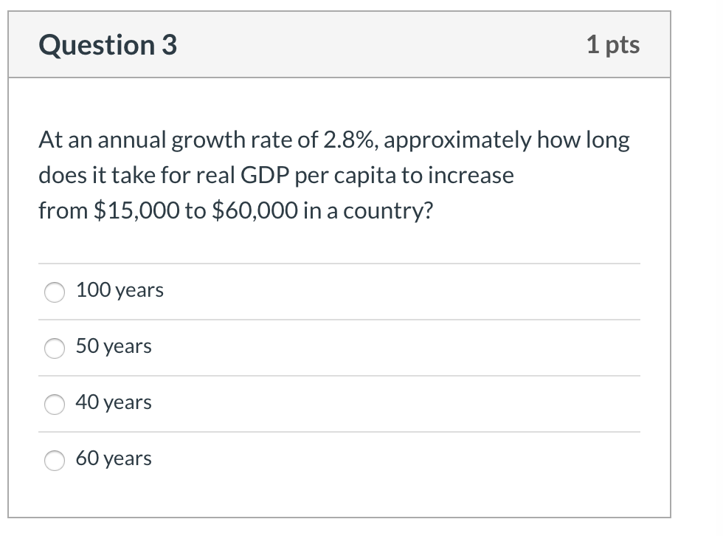Click the fourth answer row area

(339, 459)
